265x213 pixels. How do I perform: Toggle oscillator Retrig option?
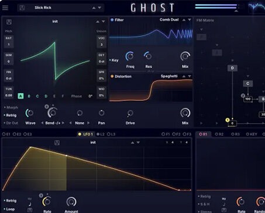pyautogui.click(x=11, y=115)
